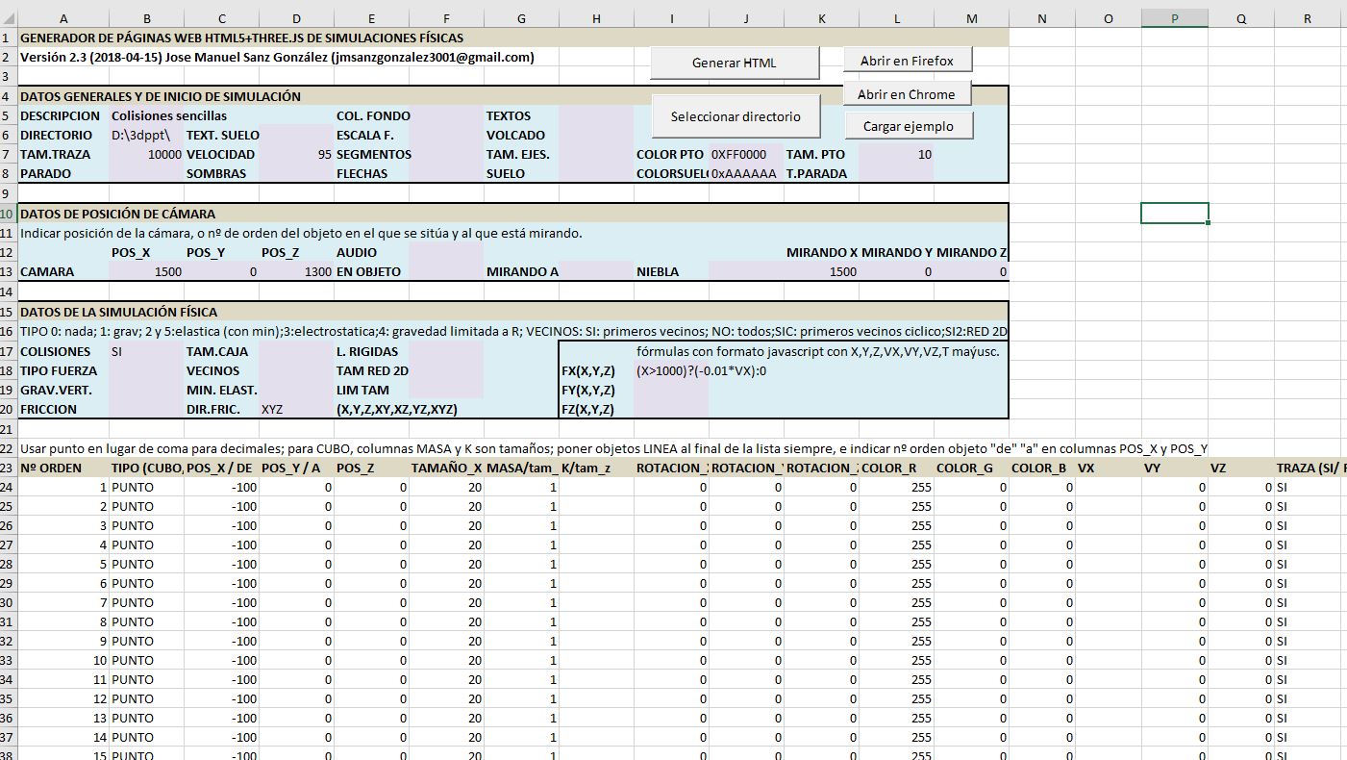Screen dimensions: 1347x760
Task: Click the Cargar ejemplo button
Action: (908, 126)
